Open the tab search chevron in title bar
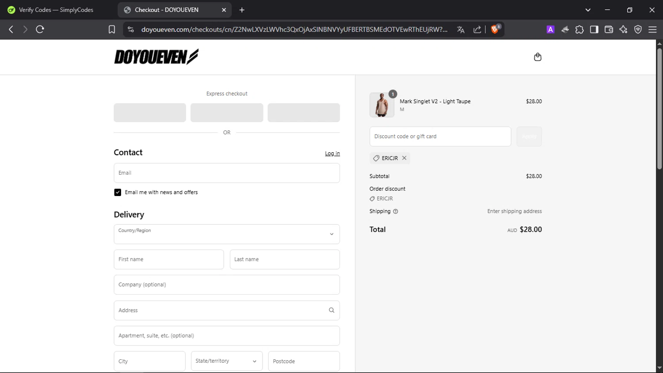 click(x=588, y=10)
